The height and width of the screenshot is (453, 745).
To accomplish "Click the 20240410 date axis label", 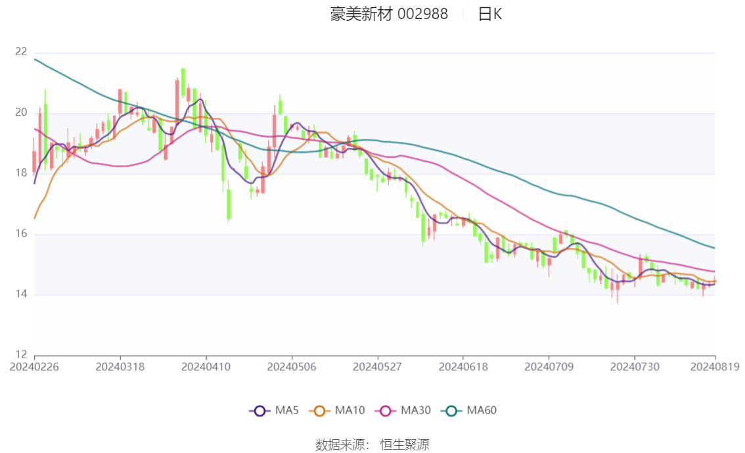I will click(x=206, y=367).
